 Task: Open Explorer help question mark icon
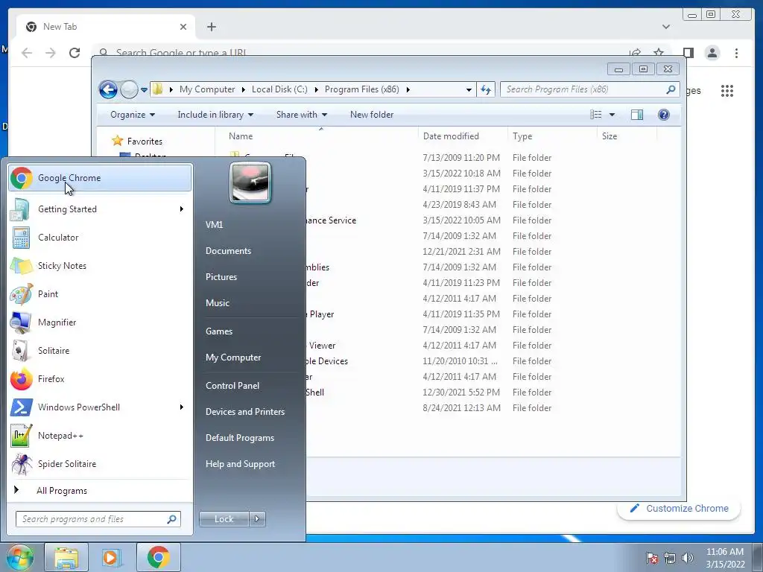[663, 115]
